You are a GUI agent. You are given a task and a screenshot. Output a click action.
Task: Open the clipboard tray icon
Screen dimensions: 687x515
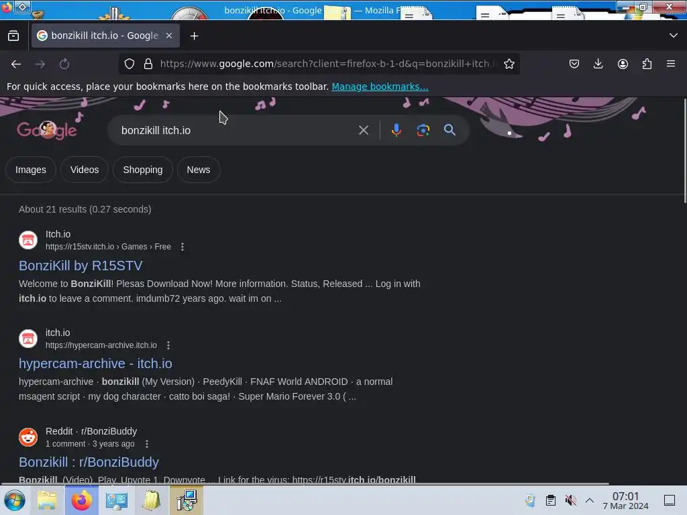[x=551, y=500]
